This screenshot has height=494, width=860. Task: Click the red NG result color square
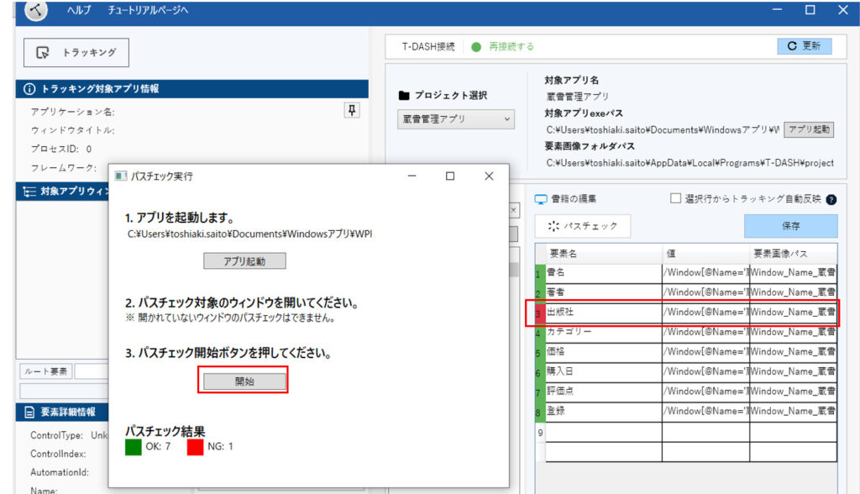click(x=196, y=447)
